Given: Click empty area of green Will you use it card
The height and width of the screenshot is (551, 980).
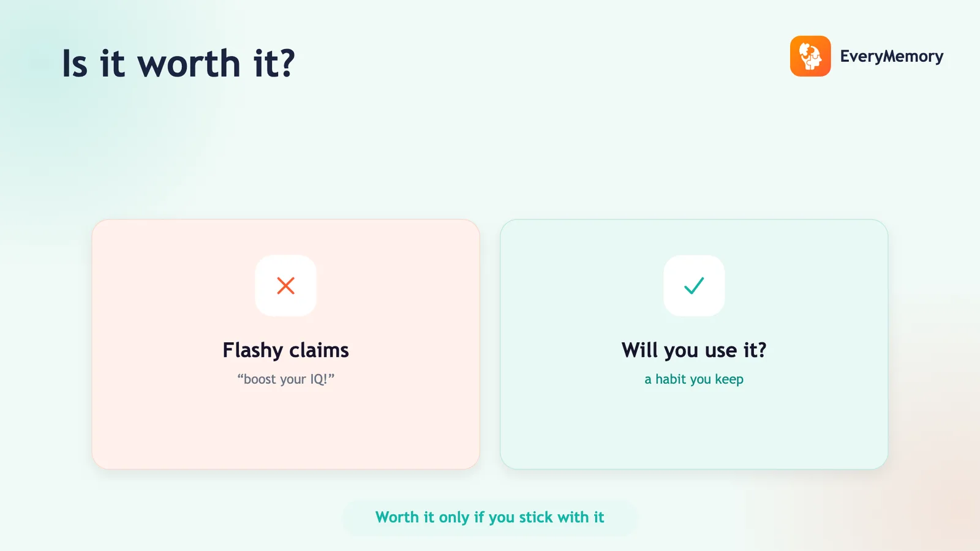Looking at the screenshot, I should (694, 429).
